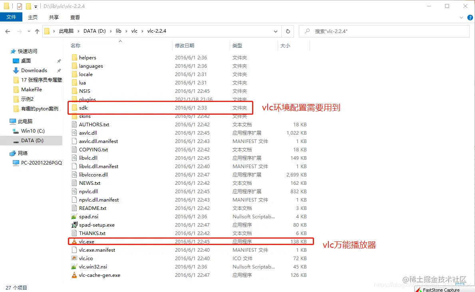Select DATA (D:) drive in sidebar
This screenshot has height=292, width=475.
32,141
